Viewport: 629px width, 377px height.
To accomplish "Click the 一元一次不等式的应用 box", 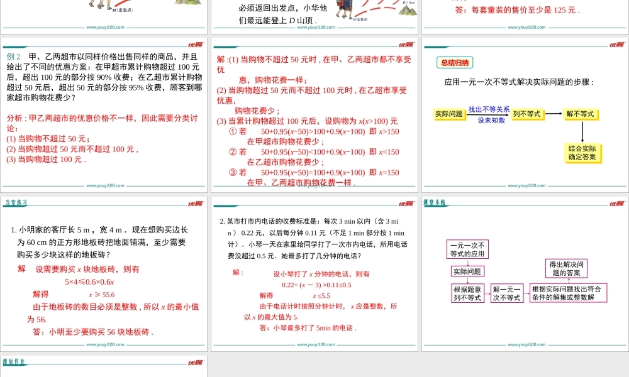I will tap(467, 249).
